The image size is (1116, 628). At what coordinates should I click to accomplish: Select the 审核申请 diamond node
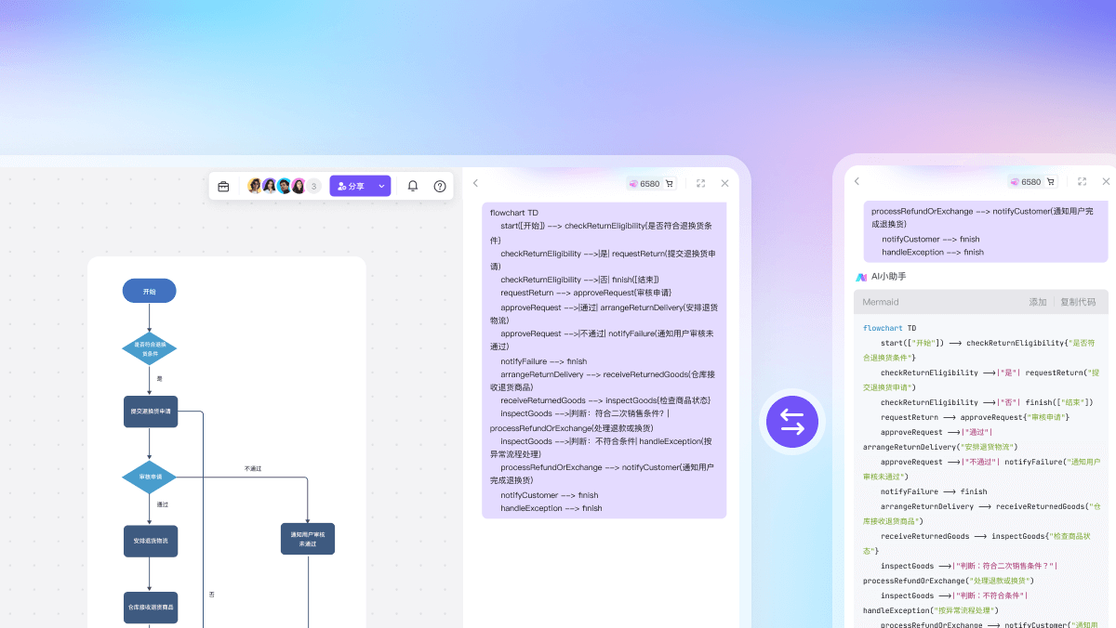click(x=150, y=478)
